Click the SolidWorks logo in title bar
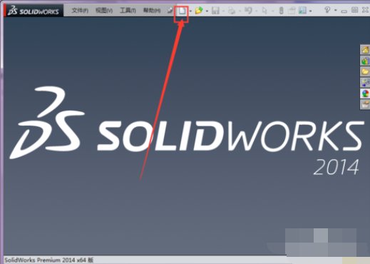370x264 pixels. click(x=34, y=11)
